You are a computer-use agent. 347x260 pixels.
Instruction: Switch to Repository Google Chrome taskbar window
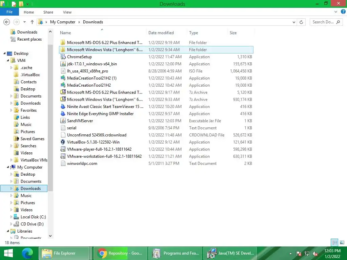point(120,253)
